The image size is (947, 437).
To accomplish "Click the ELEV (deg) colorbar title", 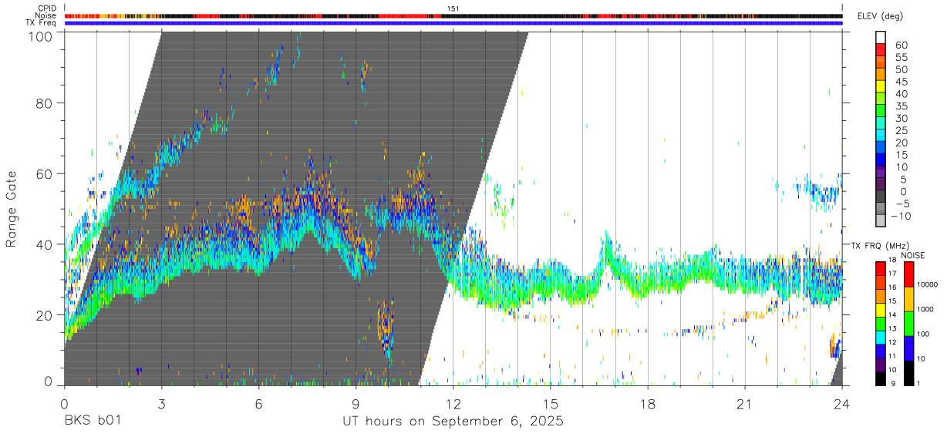I will click(879, 16).
